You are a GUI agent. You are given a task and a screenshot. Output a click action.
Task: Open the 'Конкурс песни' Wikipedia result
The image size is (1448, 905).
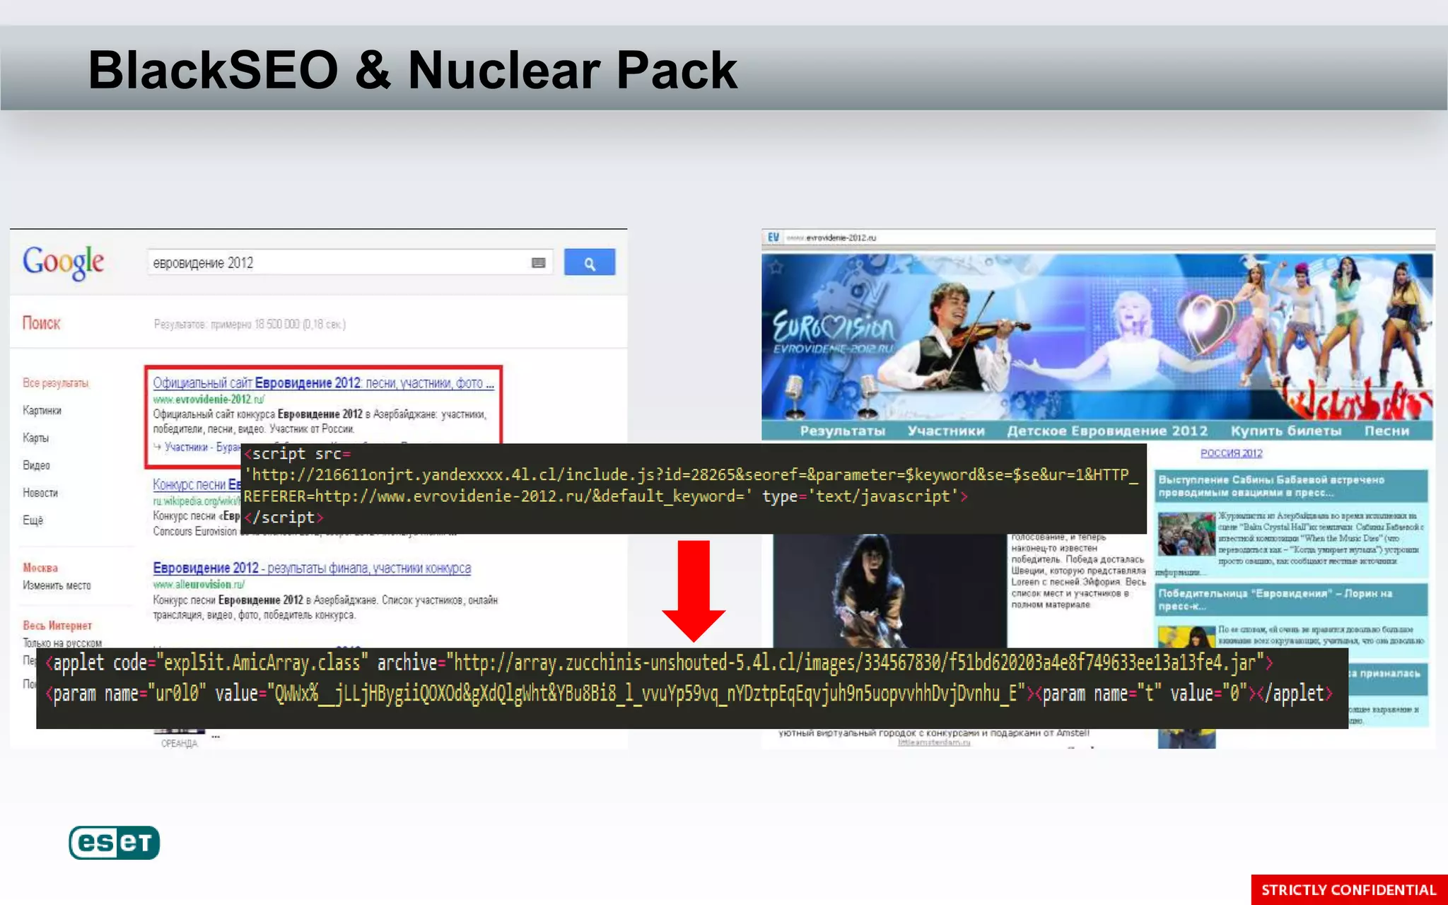click(197, 485)
